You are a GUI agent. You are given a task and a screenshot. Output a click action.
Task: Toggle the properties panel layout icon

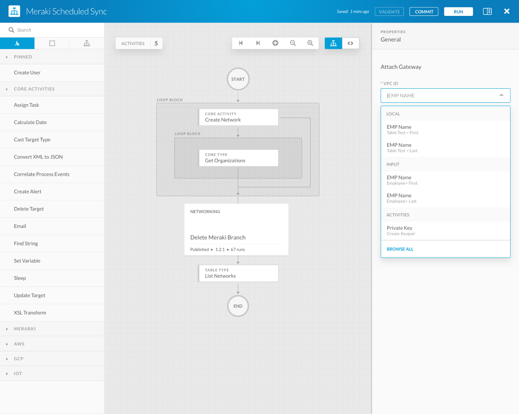click(x=487, y=11)
